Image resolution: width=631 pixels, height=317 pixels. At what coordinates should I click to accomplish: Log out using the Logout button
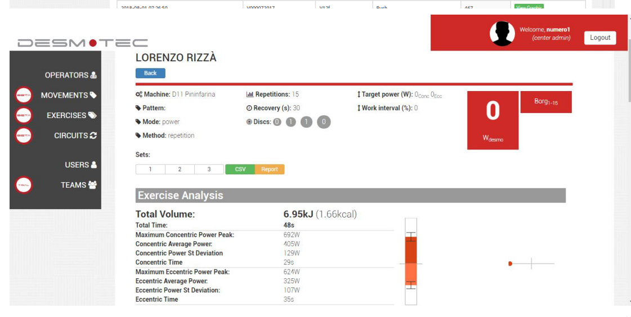(x=599, y=38)
